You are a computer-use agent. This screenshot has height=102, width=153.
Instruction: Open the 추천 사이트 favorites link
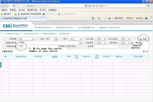(50, 14)
